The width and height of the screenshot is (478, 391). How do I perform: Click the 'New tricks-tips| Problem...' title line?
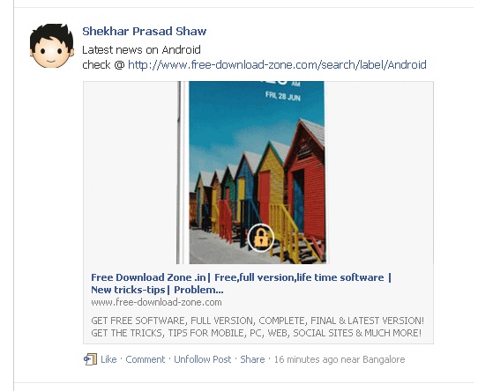coord(157,290)
